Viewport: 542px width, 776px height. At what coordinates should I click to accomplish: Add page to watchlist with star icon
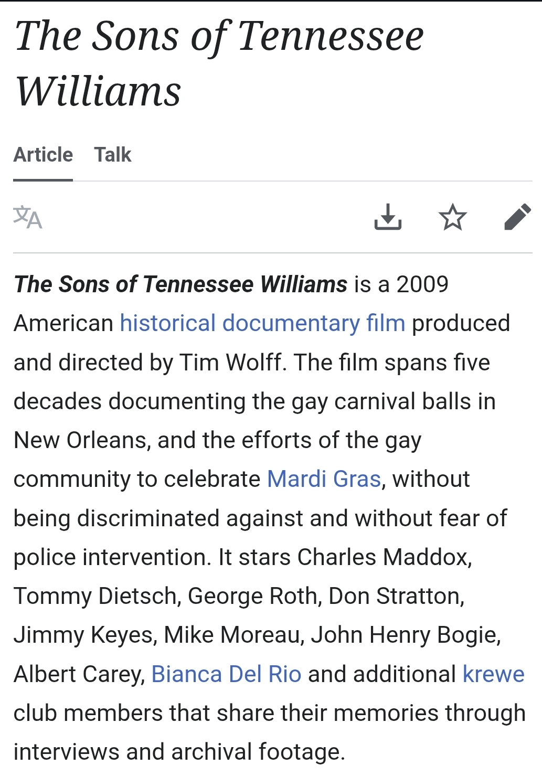tap(452, 217)
